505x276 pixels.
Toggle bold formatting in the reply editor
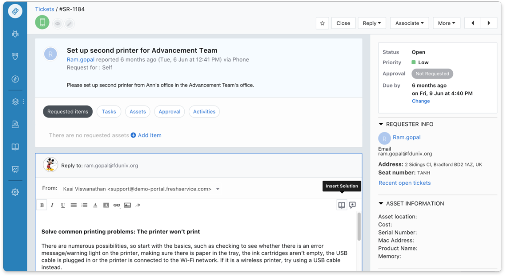pos(42,205)
